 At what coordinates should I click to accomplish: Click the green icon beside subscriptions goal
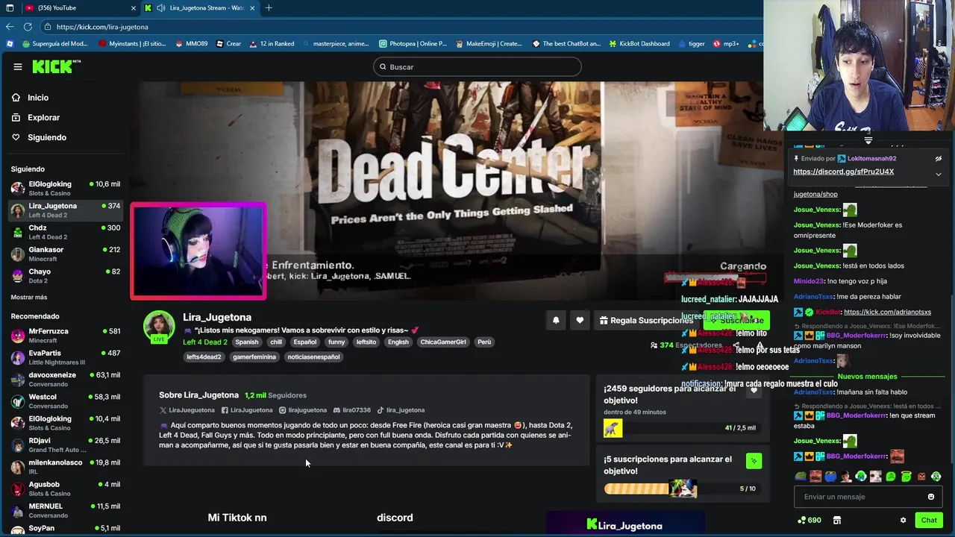[754, 461]
